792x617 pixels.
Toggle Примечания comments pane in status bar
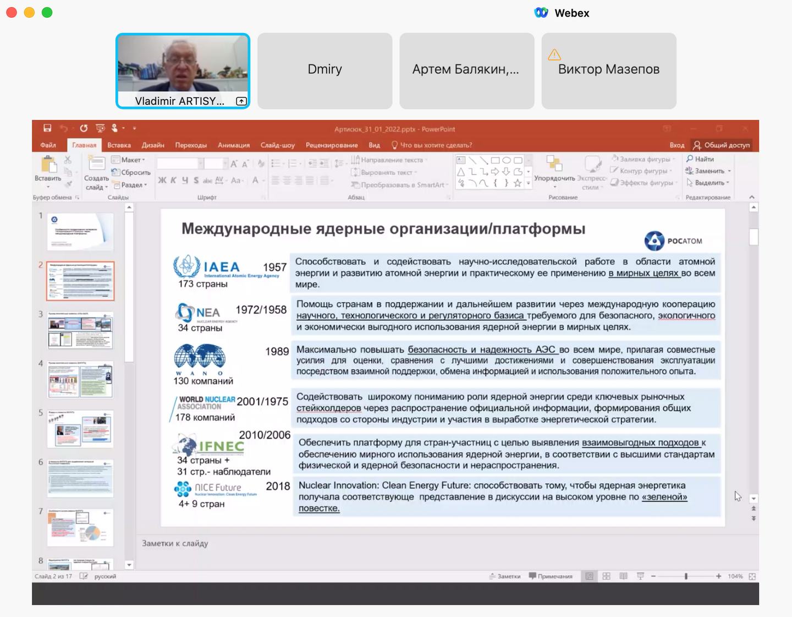pyautogui.click(x=551, y=576)
